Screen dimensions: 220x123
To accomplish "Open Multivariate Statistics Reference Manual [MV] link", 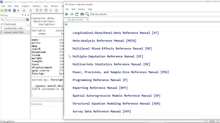I will coord(111,64).
